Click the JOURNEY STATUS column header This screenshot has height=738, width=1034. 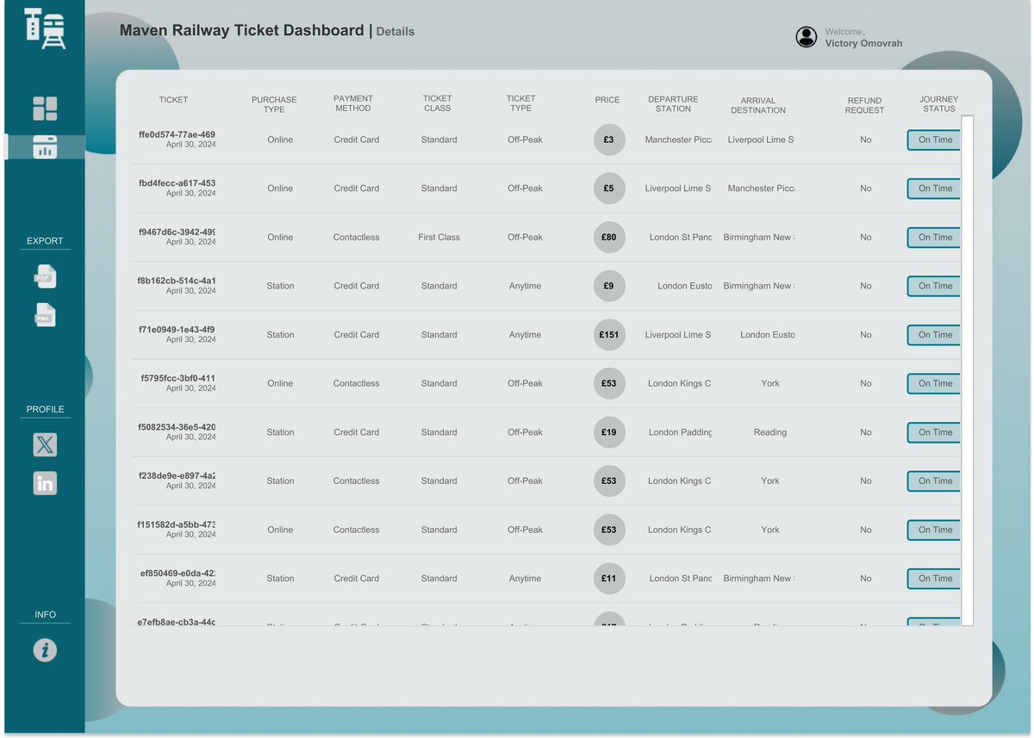pos(939,103)
